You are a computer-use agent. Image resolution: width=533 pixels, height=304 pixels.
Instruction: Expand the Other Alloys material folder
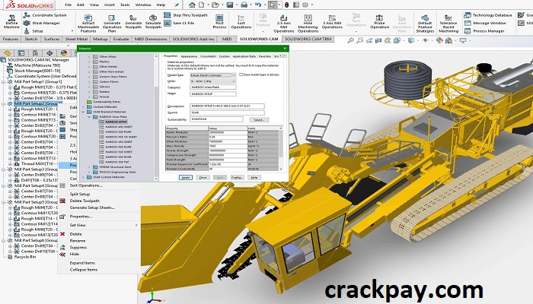pos(89,57)
